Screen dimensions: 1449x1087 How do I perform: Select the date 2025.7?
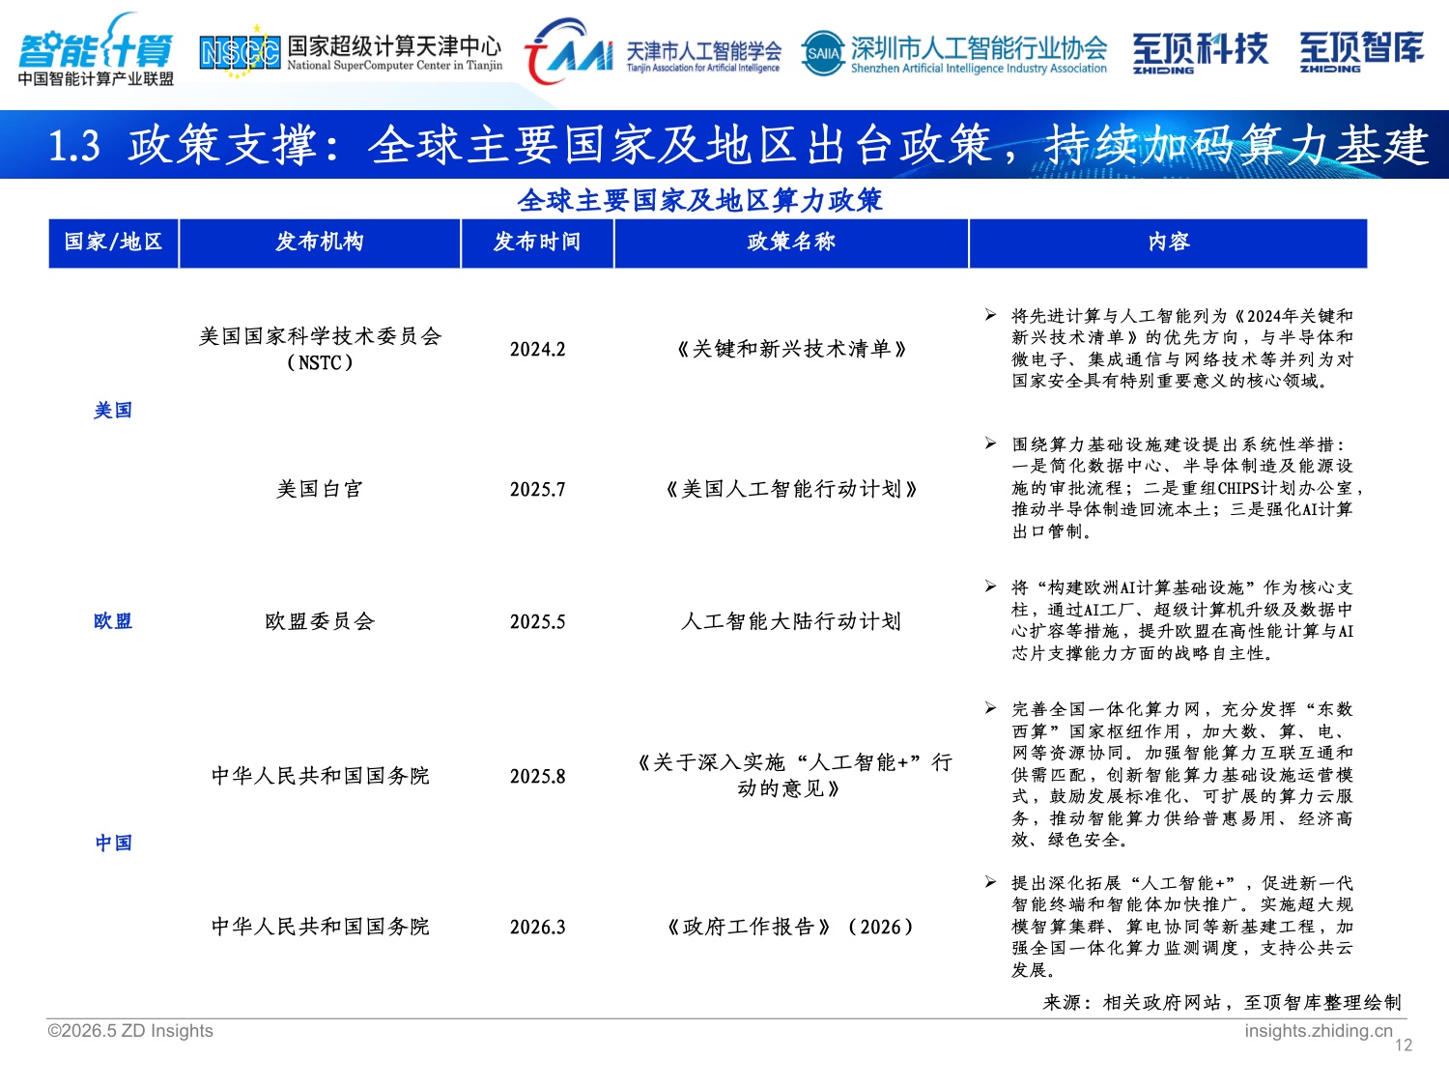coord(538,490)
